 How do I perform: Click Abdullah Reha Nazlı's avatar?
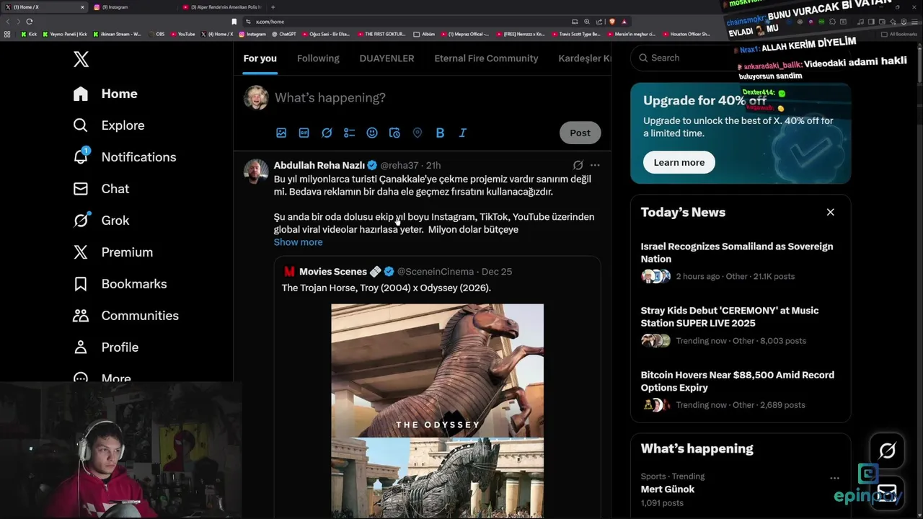click(x=256, y=172)
